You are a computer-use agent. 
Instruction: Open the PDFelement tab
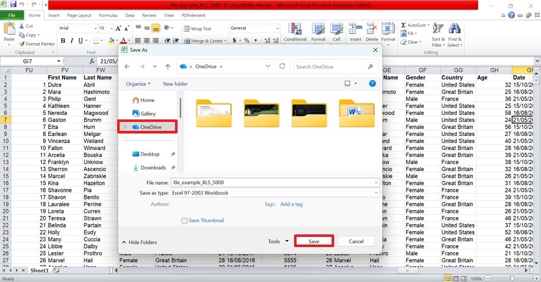(193, 15)
